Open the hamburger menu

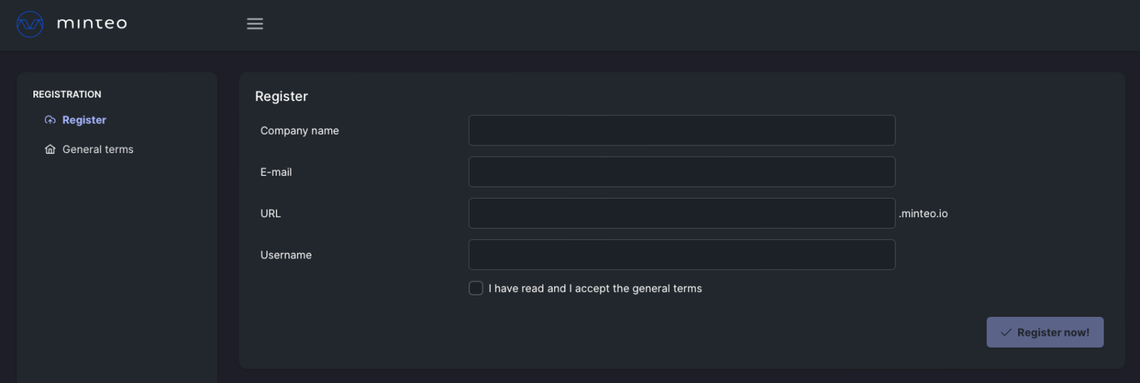click(255, 23)
